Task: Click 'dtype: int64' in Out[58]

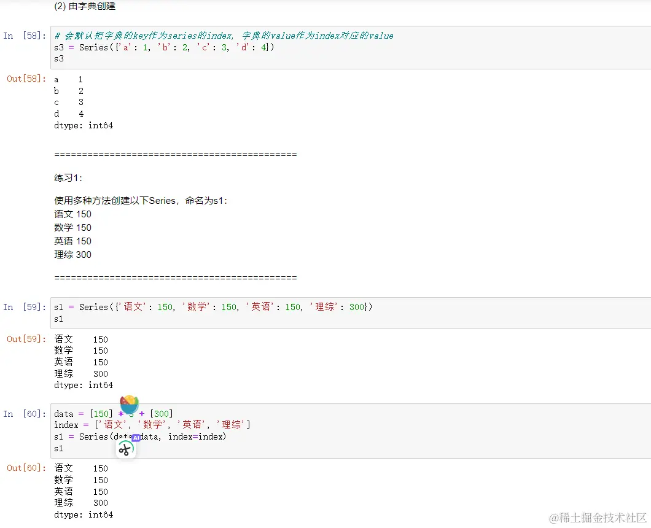Action: tap(84, 125)
